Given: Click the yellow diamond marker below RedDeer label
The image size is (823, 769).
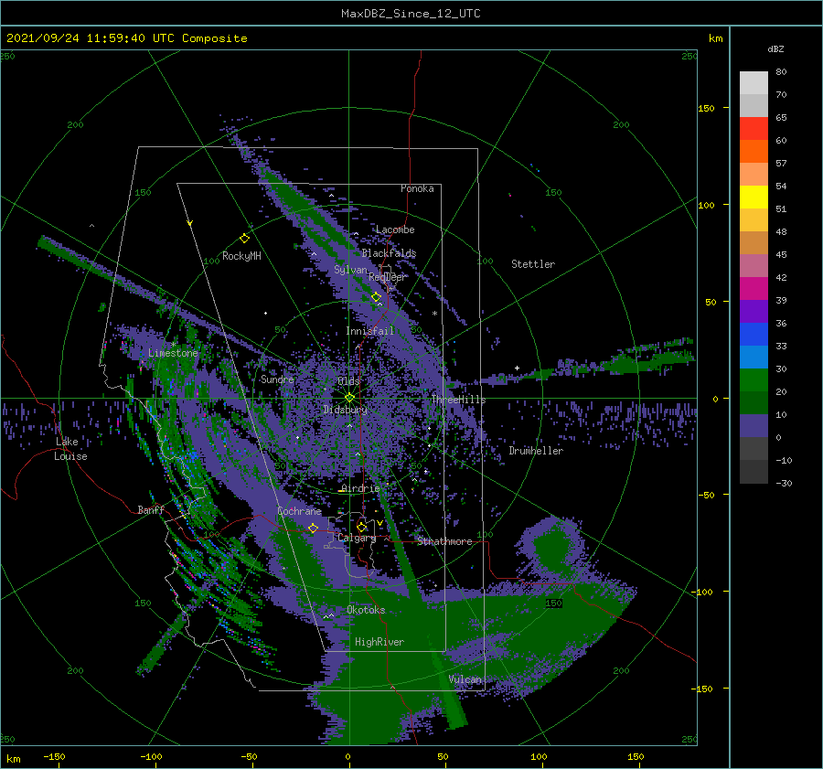Looking at the screenshot, I should (x=376, y=297).
